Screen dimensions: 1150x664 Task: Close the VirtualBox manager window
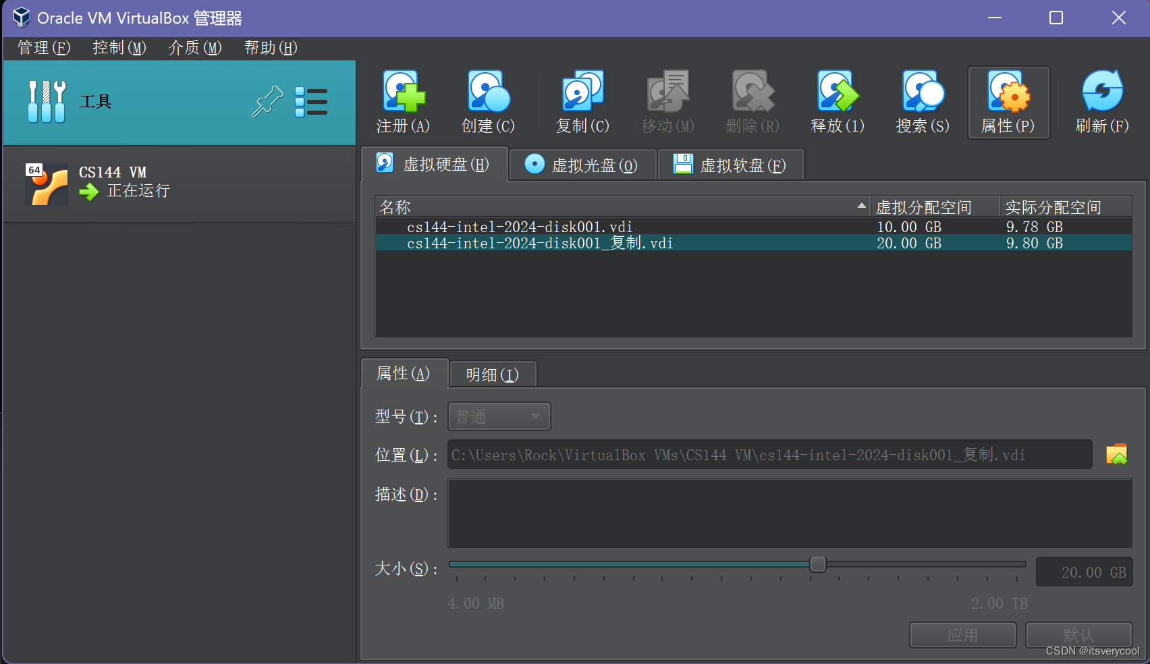1119,18
